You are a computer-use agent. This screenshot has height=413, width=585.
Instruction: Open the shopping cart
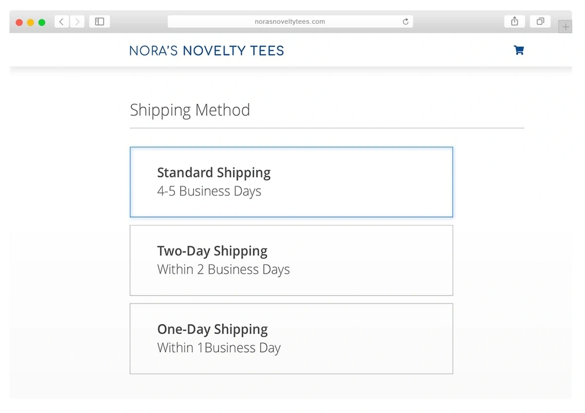[x=519, y=50]
